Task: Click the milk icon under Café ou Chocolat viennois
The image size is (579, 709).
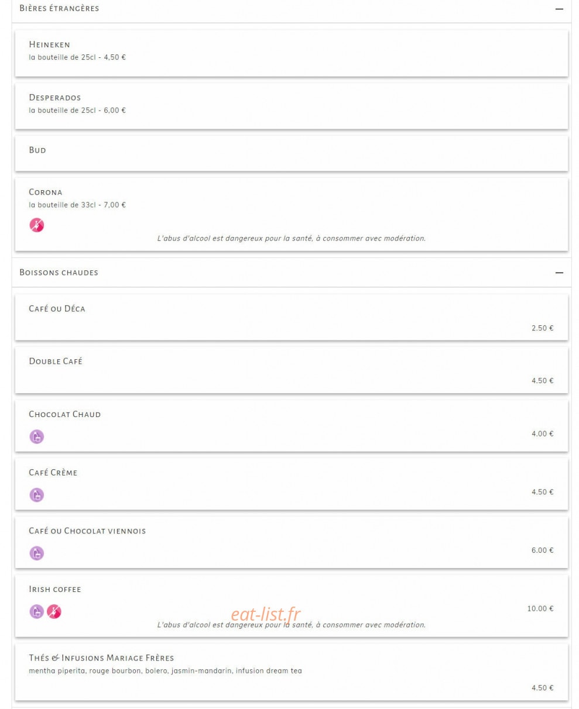Action: 37,553
